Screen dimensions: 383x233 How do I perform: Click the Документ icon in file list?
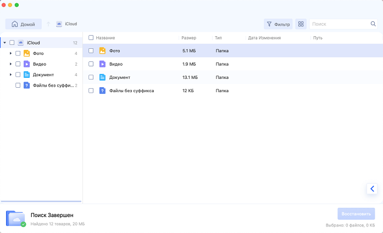pyautogui.click(x=102, y=77)
